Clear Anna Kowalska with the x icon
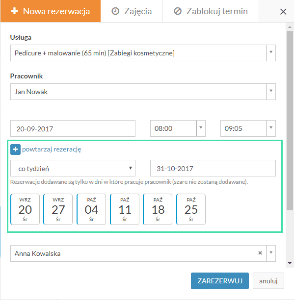The height and width of the screenshot is (300, 294). coord(260,253)
